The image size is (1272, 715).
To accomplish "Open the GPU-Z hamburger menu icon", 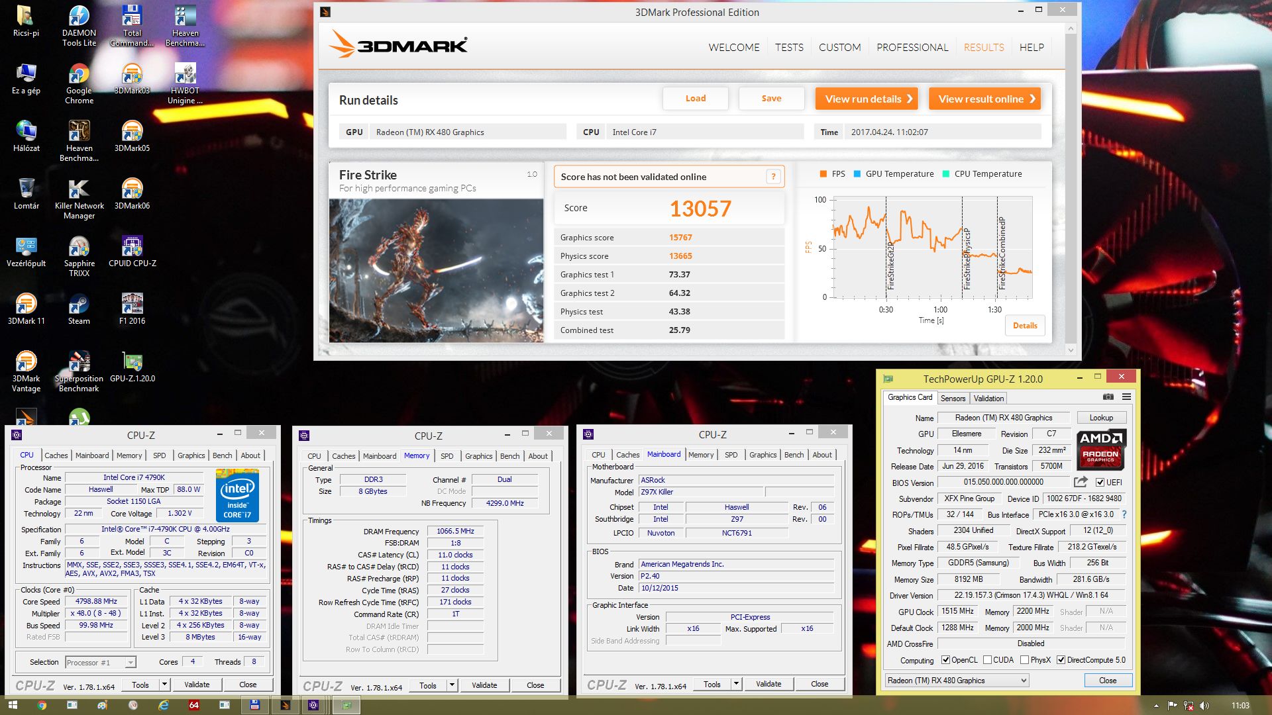I will 1126,397.
